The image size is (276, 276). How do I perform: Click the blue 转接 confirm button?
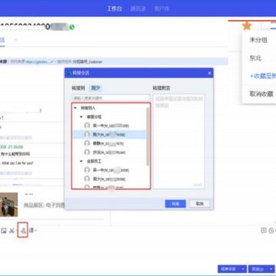point(176,204)
